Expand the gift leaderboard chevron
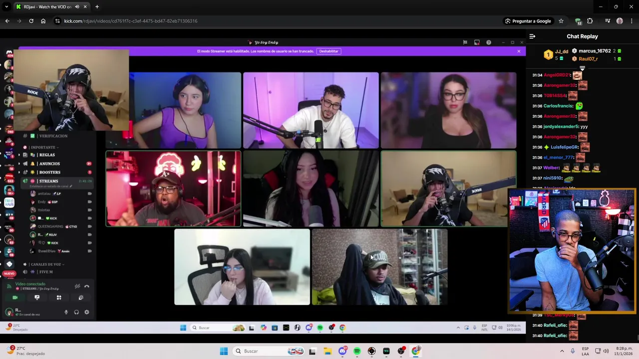 [582, 68]
